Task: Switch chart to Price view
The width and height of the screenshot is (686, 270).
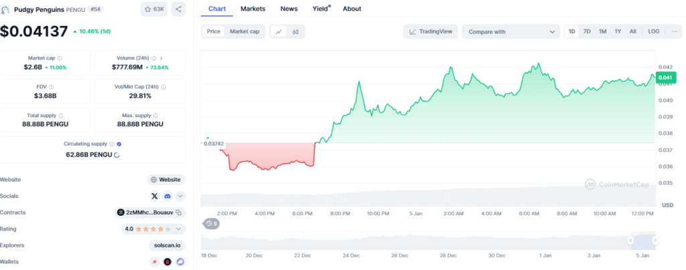Action: 214,31
